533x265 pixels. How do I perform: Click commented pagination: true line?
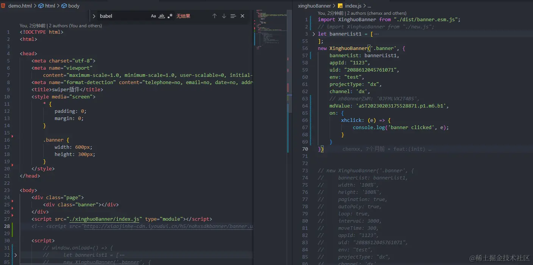[x=353, y=199]
